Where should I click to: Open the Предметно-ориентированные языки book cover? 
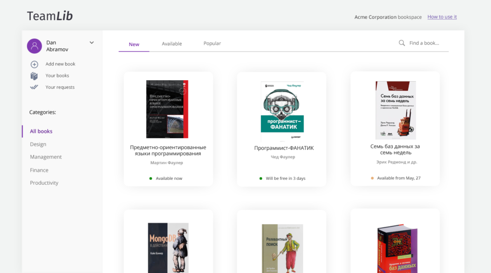(167, 109)
